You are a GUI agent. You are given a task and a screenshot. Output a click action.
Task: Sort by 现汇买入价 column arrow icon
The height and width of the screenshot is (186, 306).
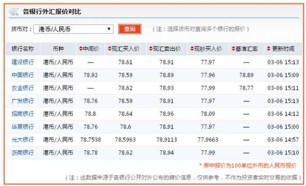pyautogui.click(x=110, y=49)
